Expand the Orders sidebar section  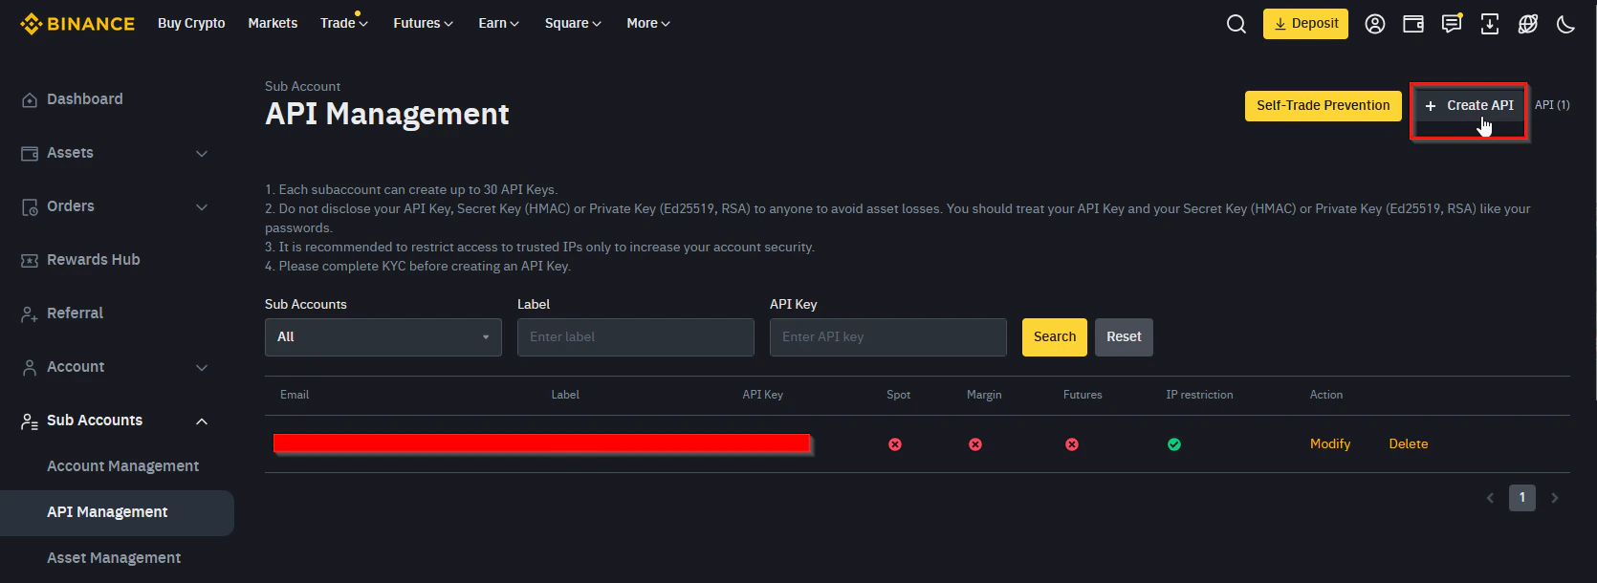click(202, 207)
